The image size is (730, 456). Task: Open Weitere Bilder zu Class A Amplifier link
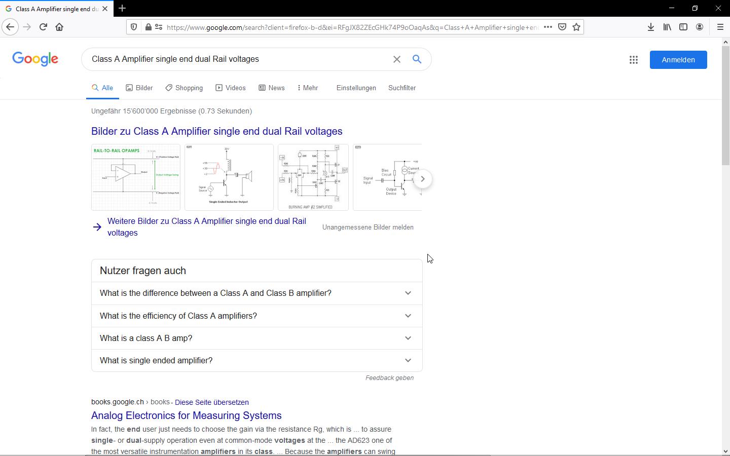(207, 227)
